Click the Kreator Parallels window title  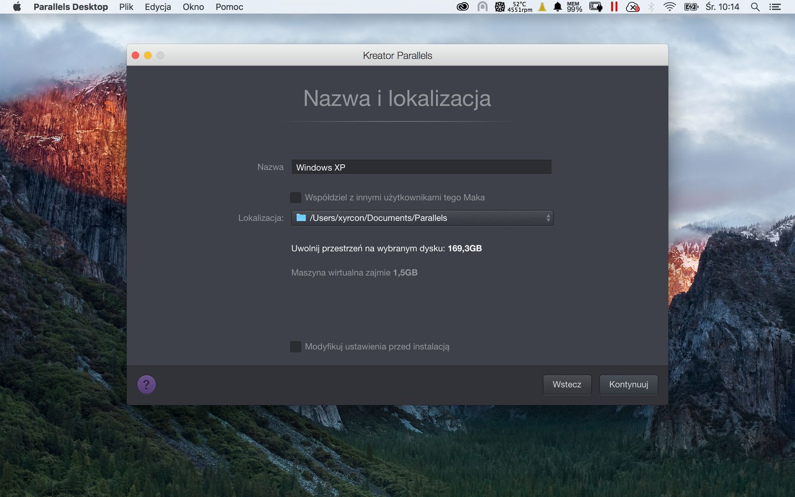397,55
